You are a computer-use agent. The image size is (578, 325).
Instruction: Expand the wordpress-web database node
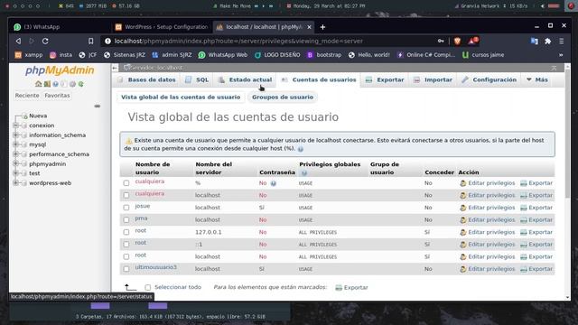(x=16, y=182)
